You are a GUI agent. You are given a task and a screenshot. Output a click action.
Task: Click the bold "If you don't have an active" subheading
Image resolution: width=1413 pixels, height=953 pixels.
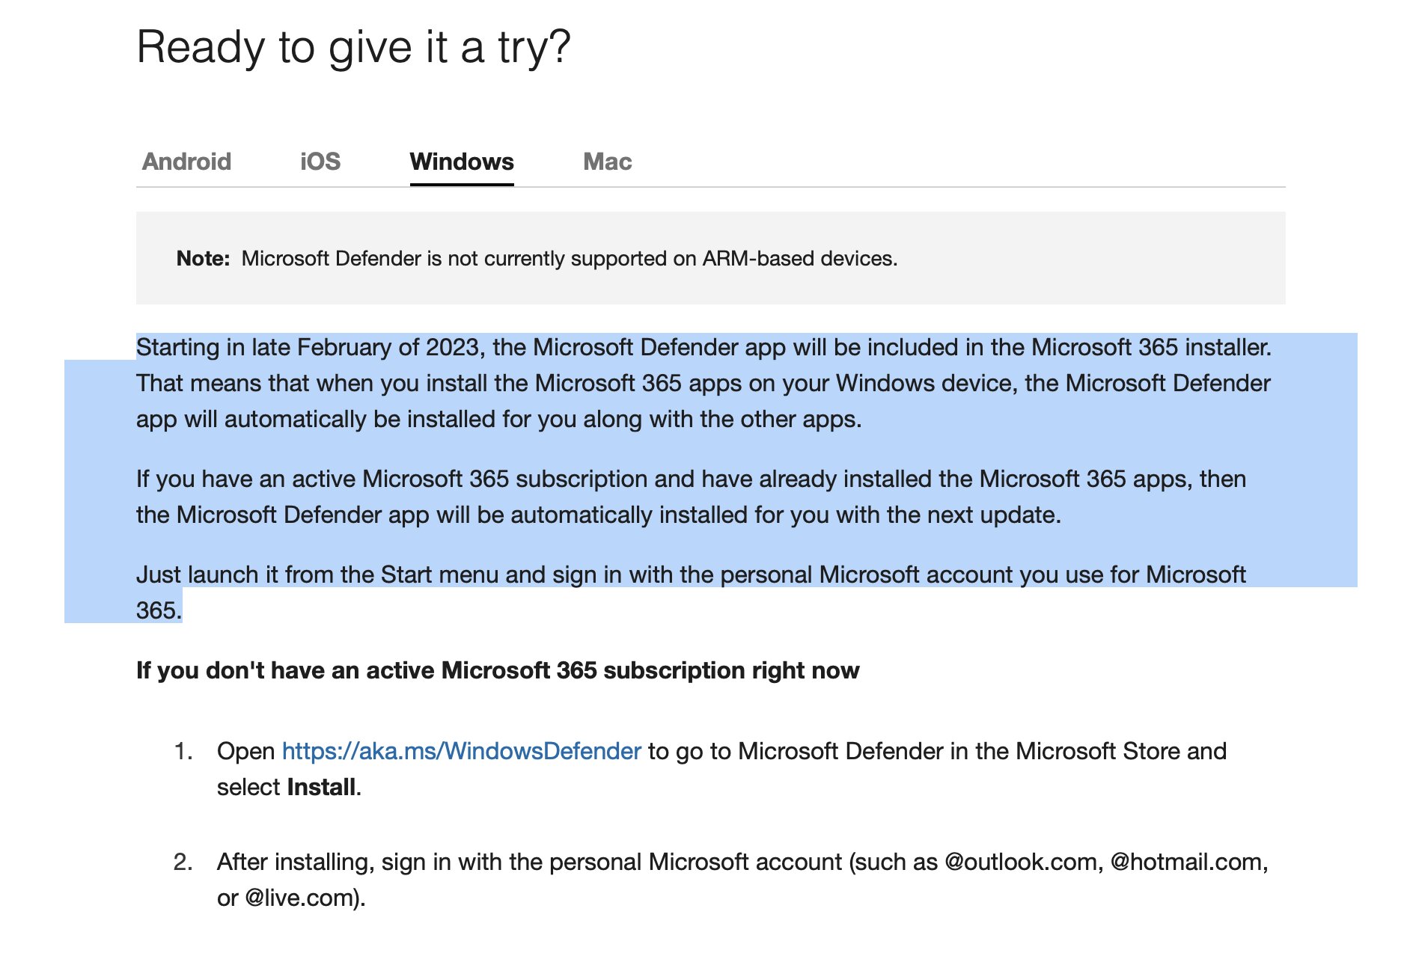click(x=498, y=670)
